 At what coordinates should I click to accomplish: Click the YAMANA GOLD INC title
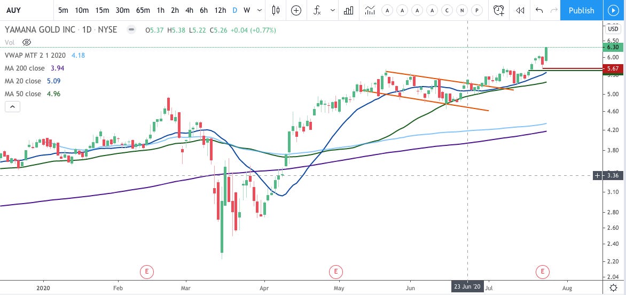point(40,29)
